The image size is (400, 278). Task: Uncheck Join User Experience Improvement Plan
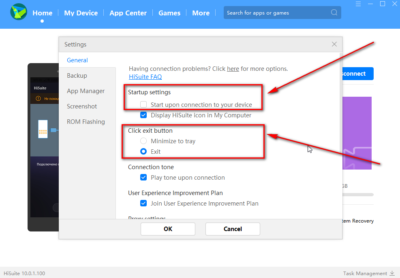click(x=143, y=203)
